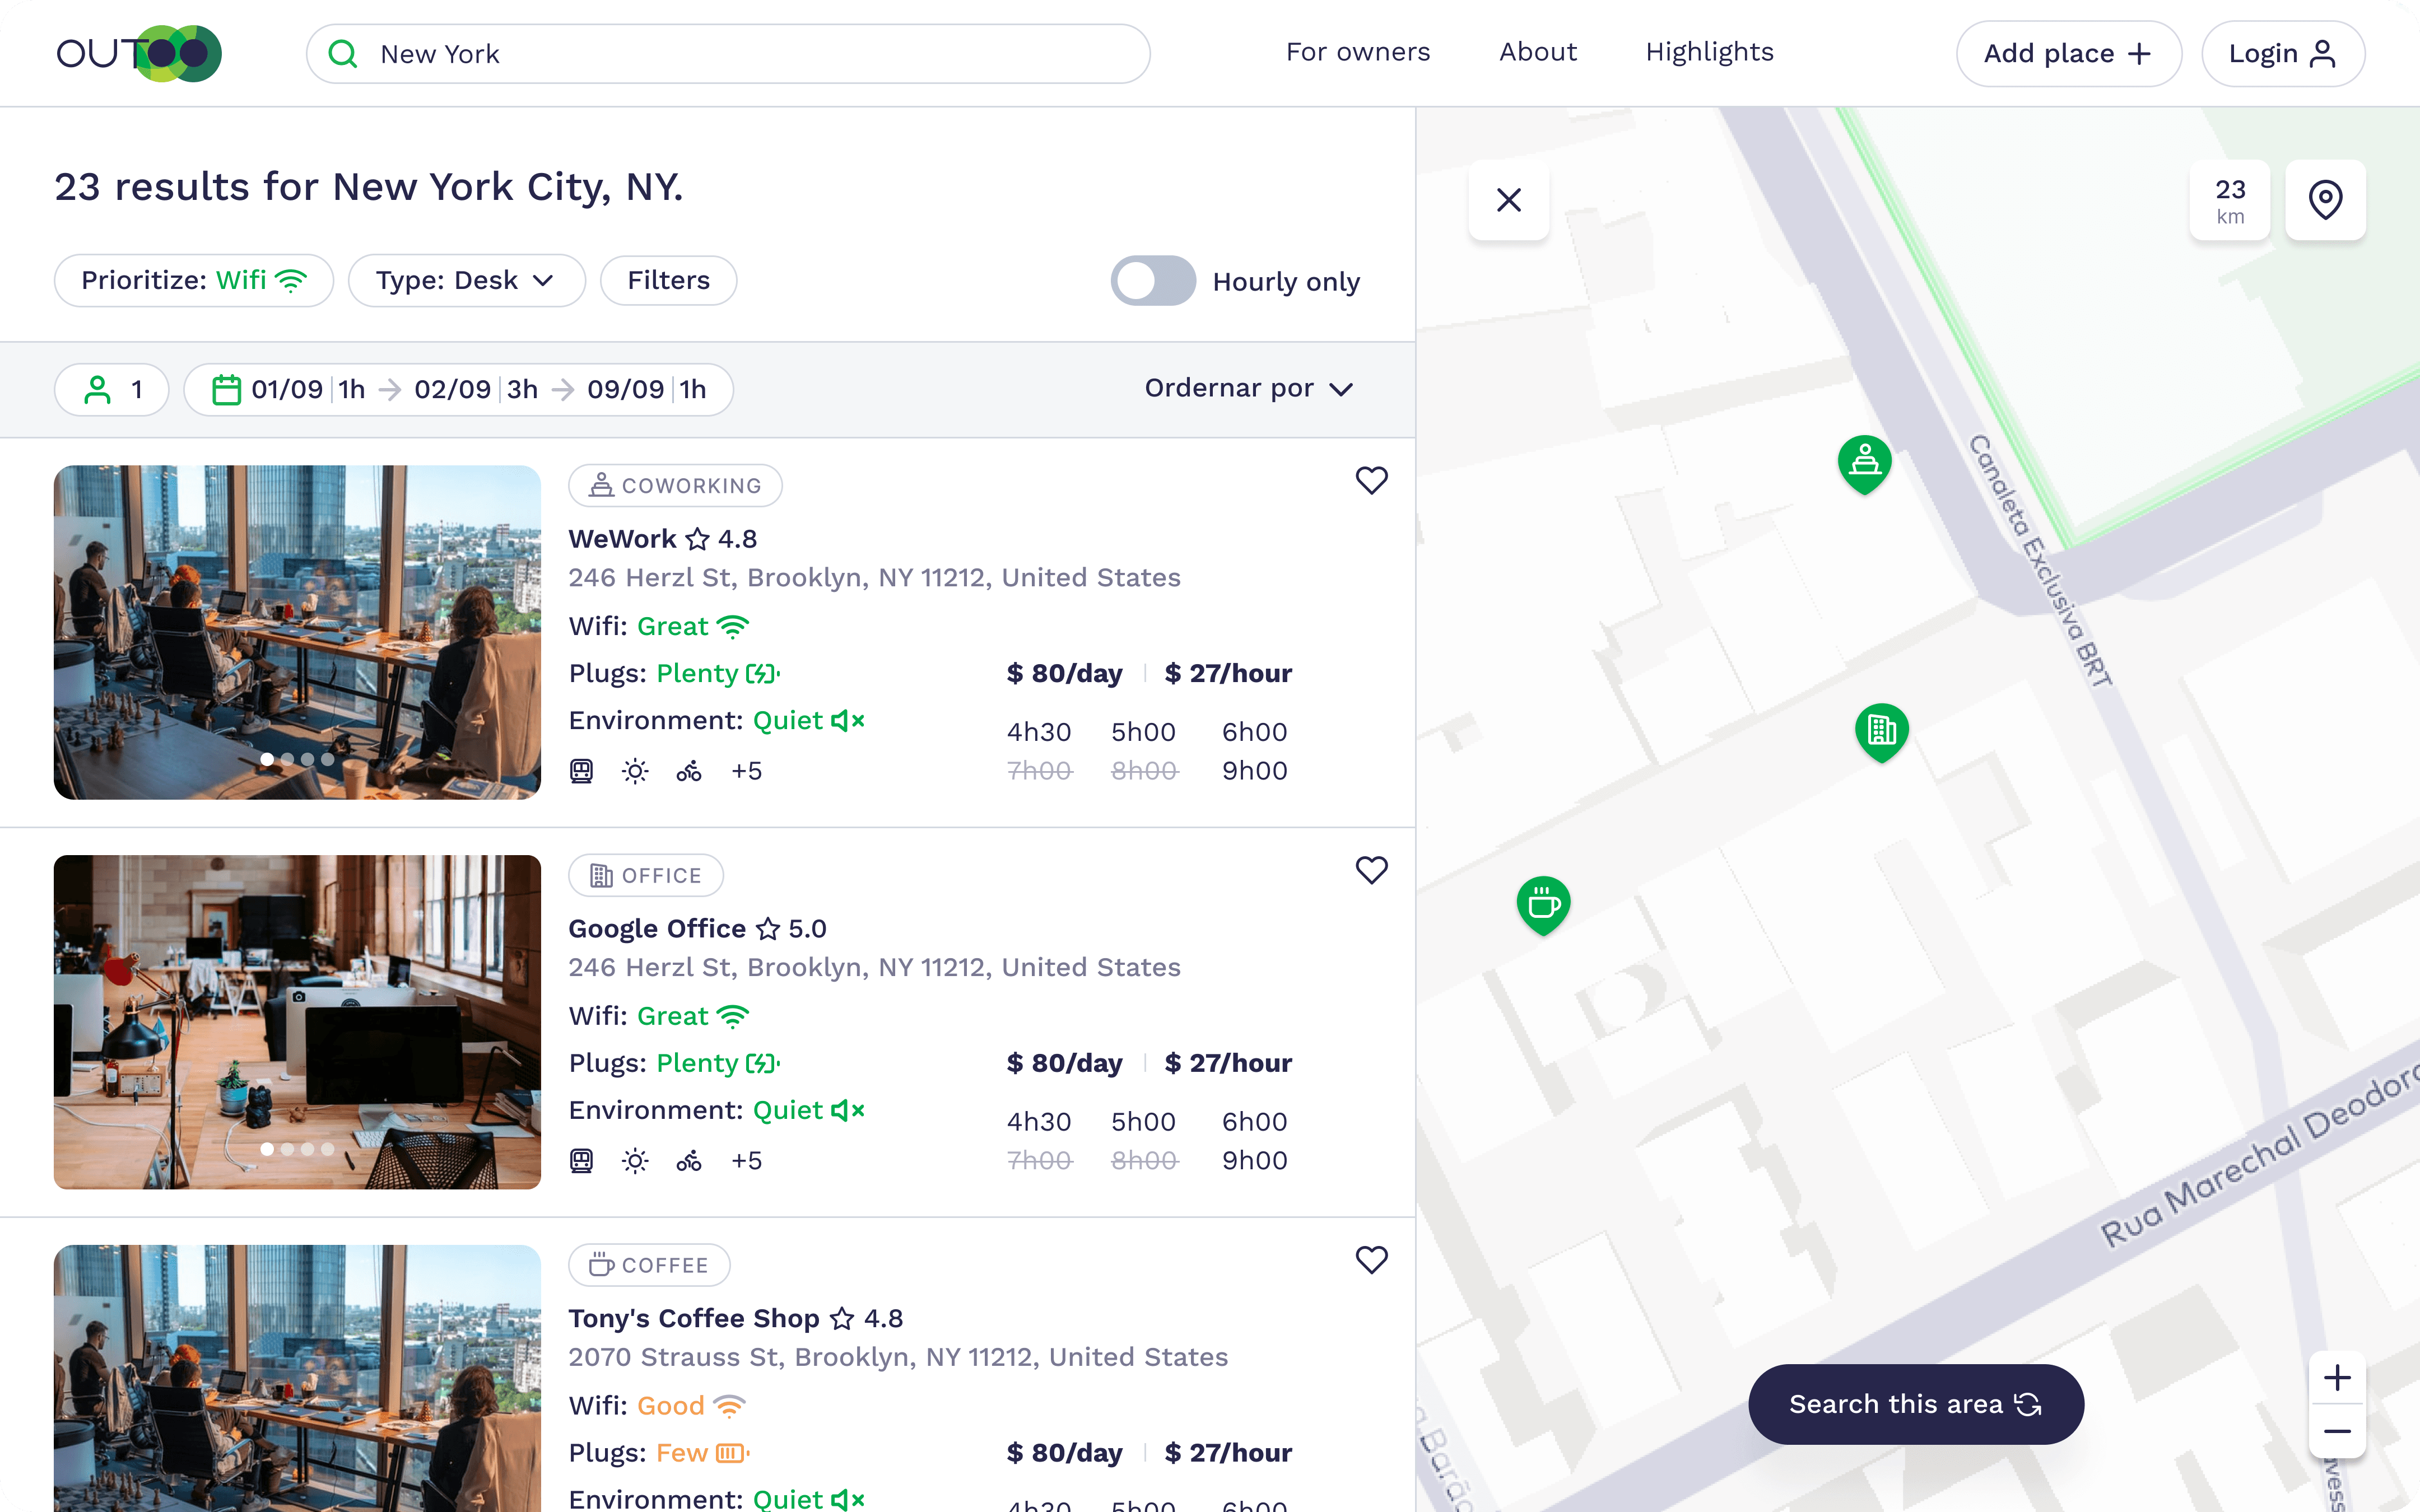Expand the Type: Desk dropdown
This screenshot has width=2420, height=1512.
[466, 280]
